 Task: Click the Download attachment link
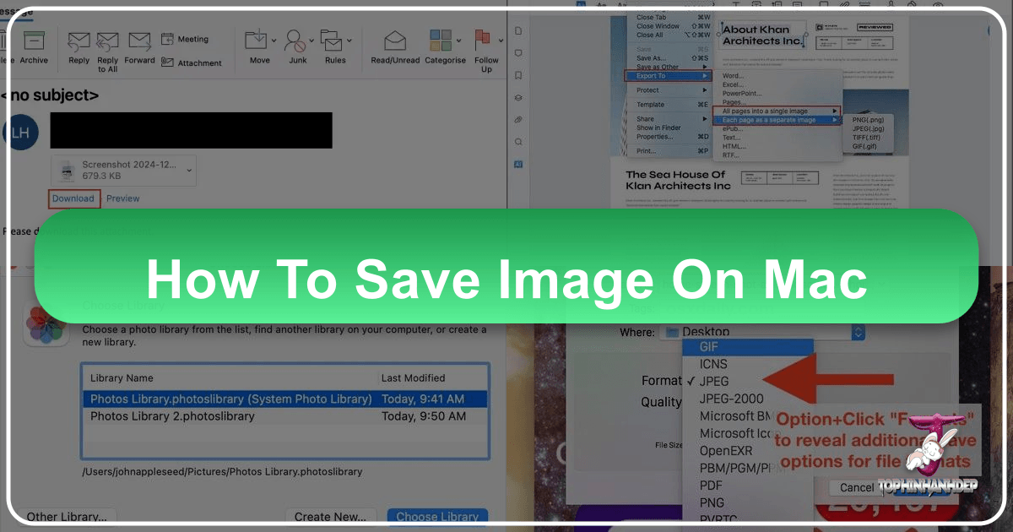click(73, 198)
